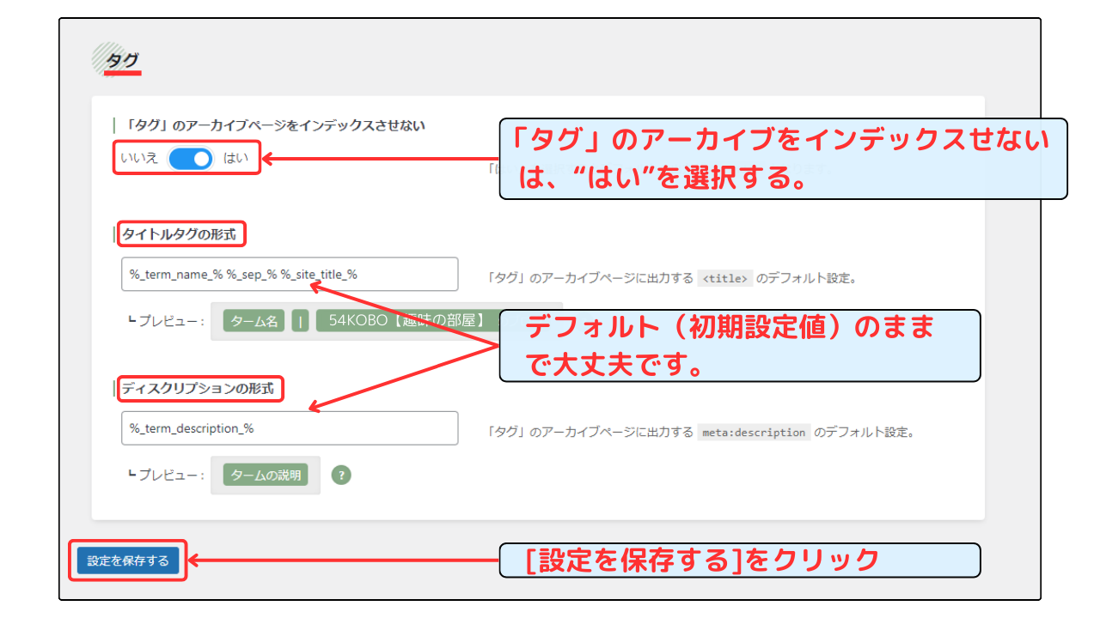This screenshot has height=618, width=1100.
Task: Click the ターム名 preview tag
Action: point(254,321)
